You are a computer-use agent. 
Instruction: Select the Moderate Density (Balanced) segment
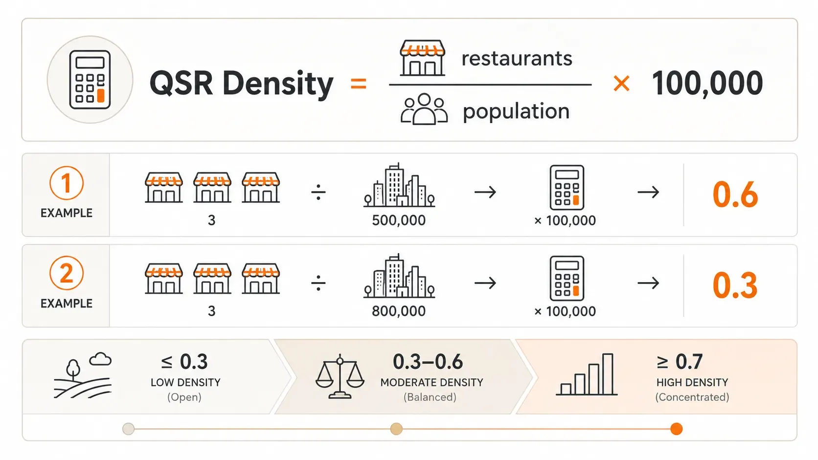[x=404, y=377]
